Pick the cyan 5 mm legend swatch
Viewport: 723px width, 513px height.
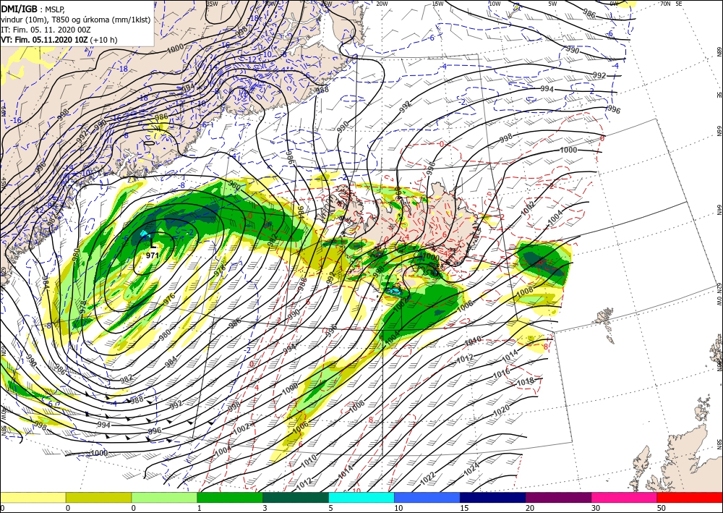click(361, 497)
